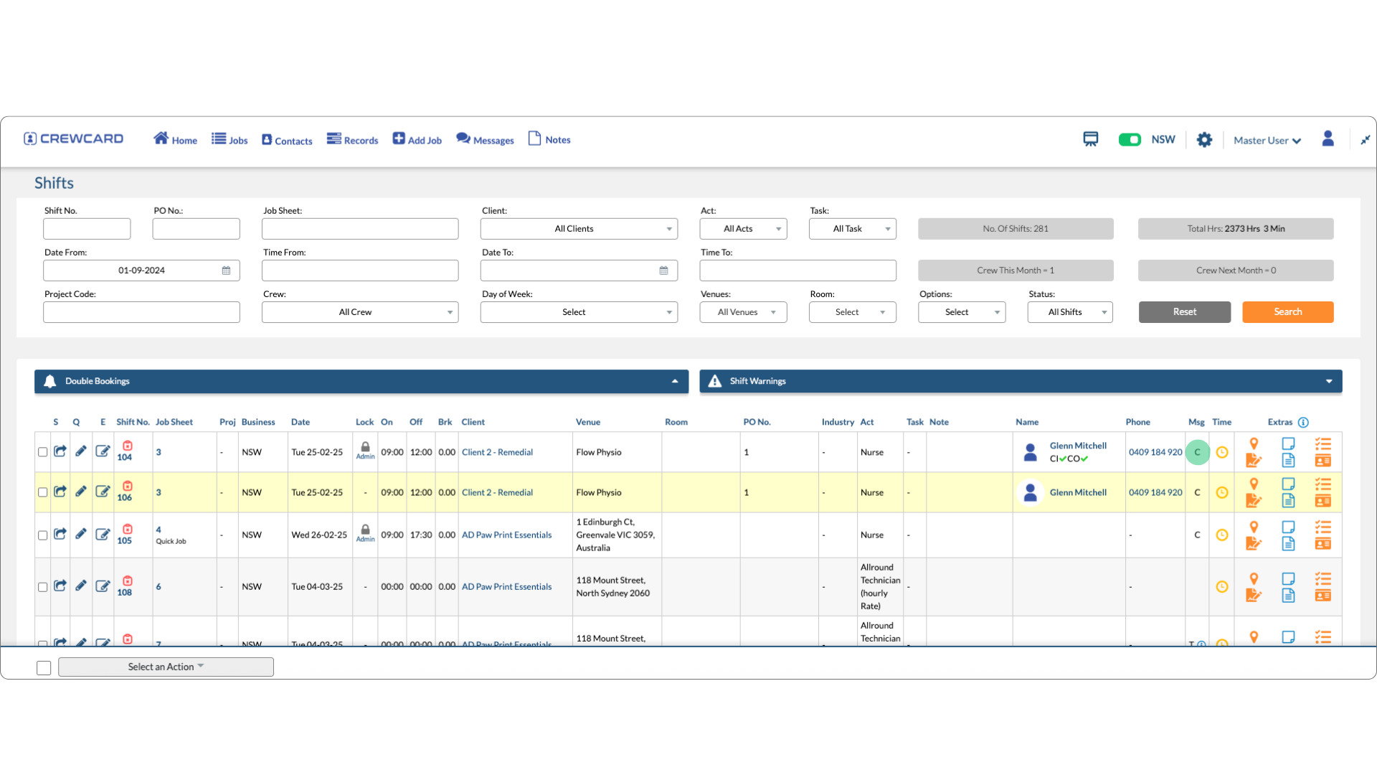This screenshot has width=1377, height=775.
Task: Toggle the green NSW switch
Action: [x=1130, y=139]
